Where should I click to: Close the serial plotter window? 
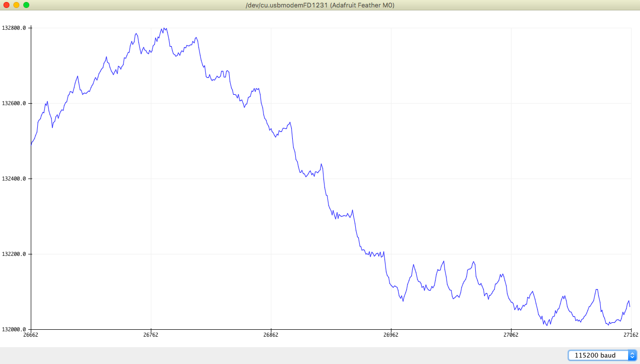(x=6, y=5)
